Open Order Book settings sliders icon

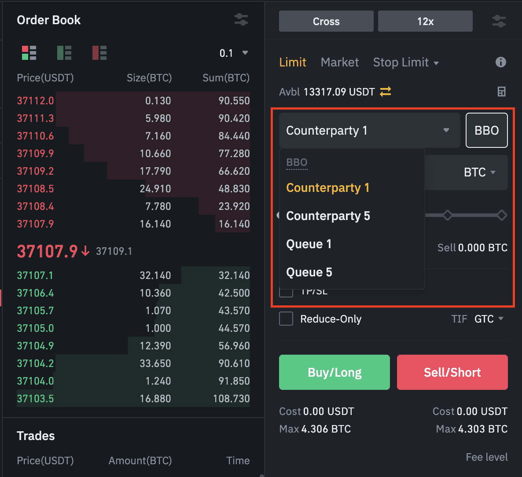click(241, 20)
